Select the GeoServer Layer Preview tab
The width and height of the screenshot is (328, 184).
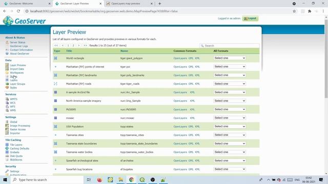pyautogui.click(x=78, y=4)
